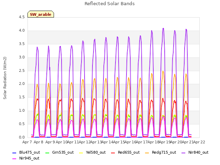Click the 4.5 y-axis tick label
The width and height of the screenshot is (220, 165).
point(22,17)
